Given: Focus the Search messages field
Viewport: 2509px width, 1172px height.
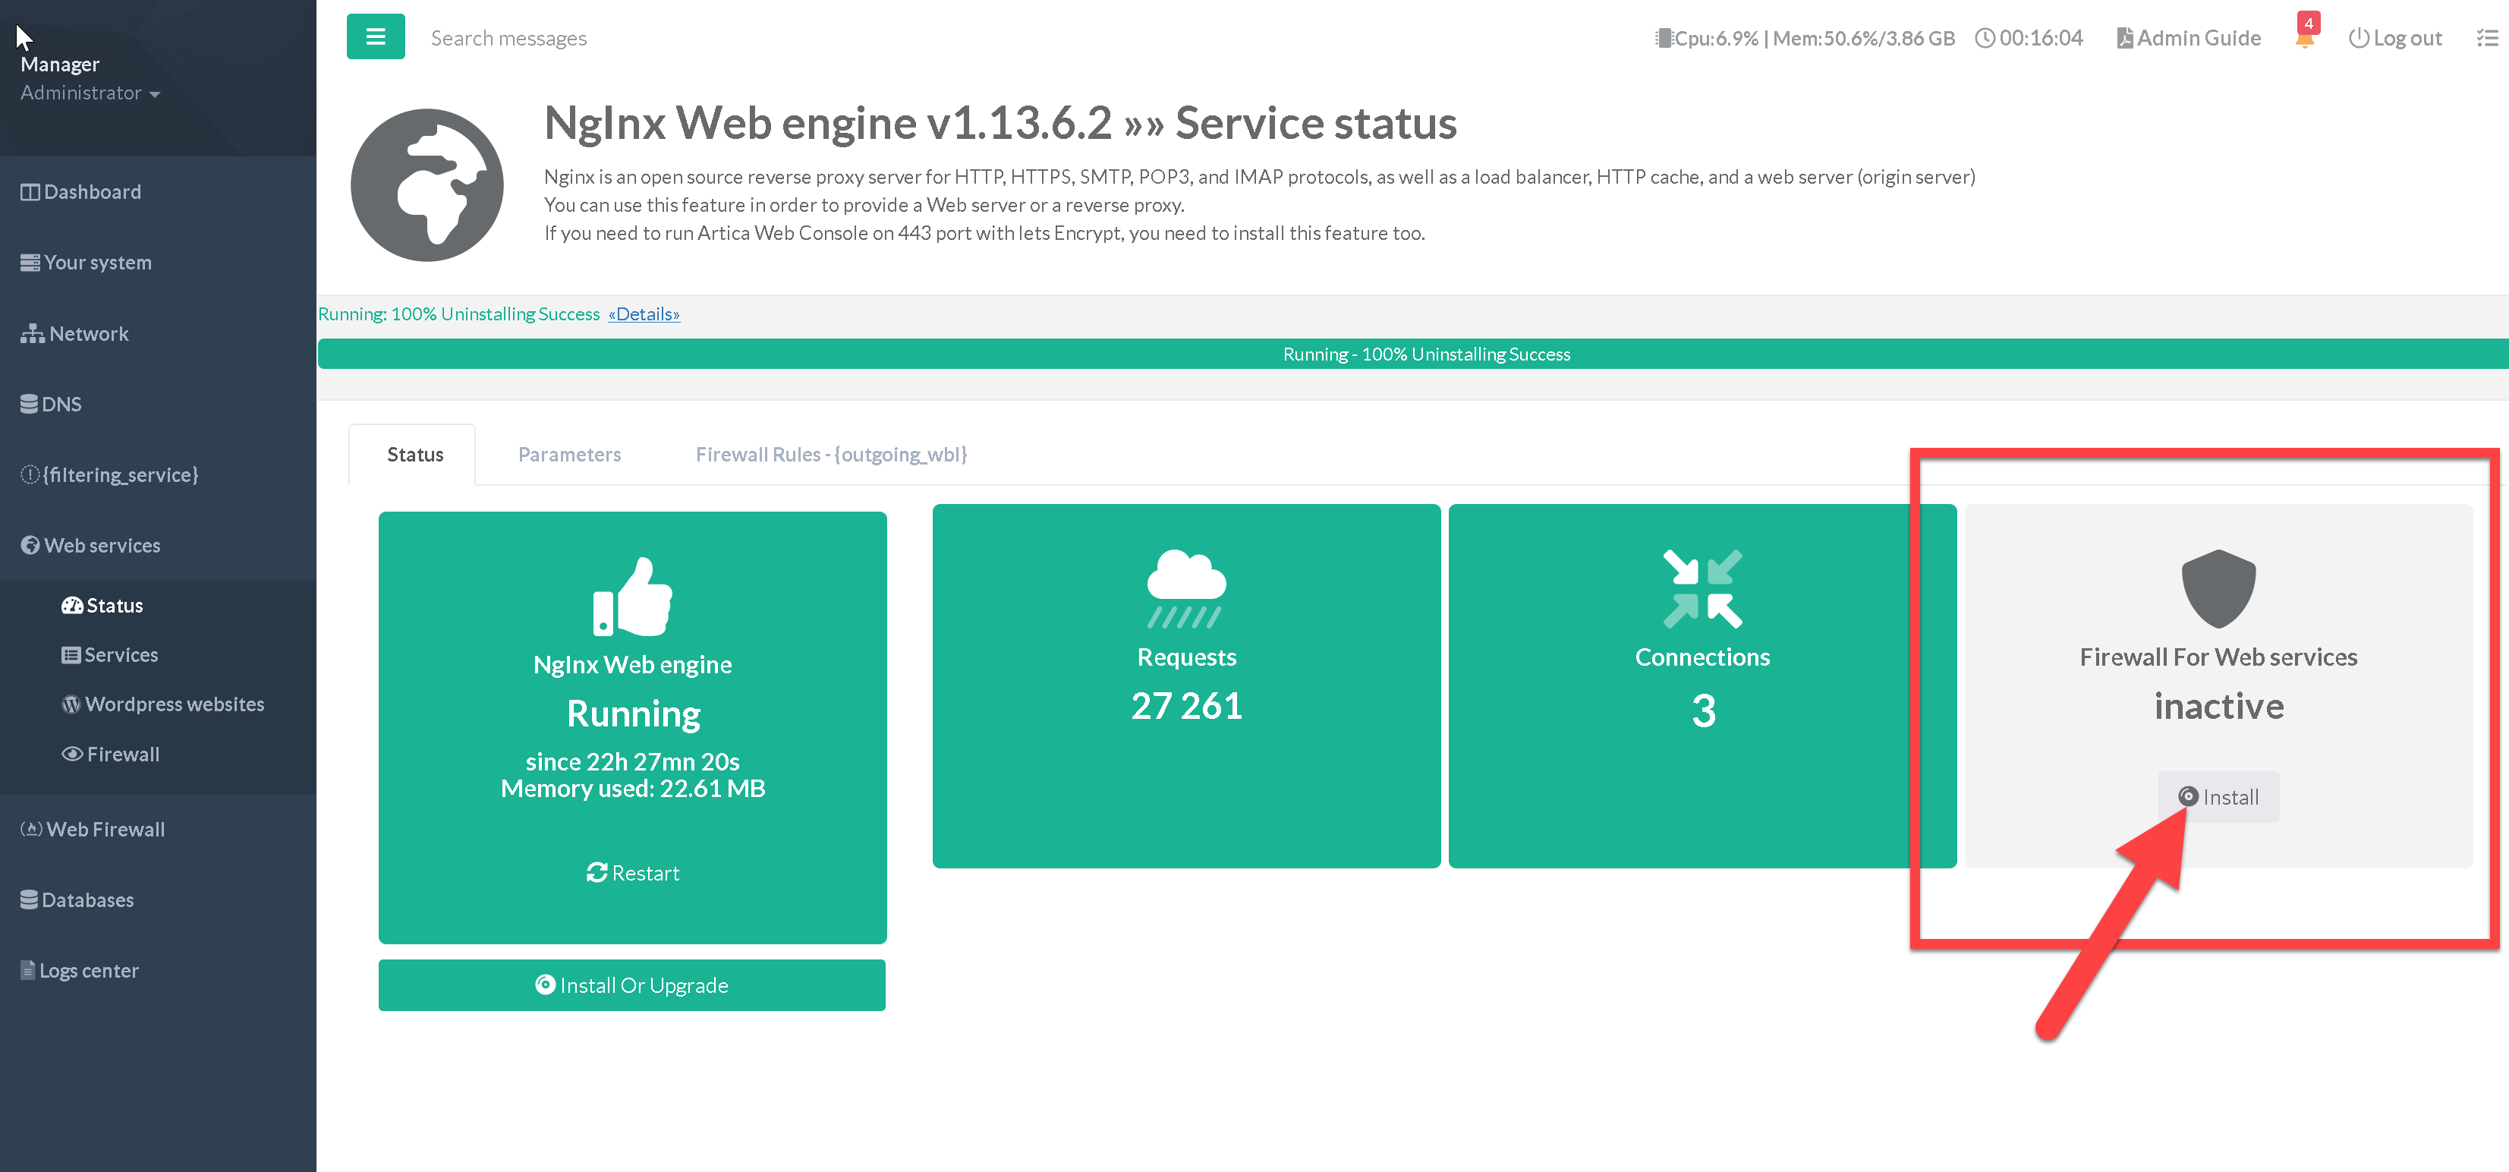Looking at the screenshot, I should pos(508,38).
